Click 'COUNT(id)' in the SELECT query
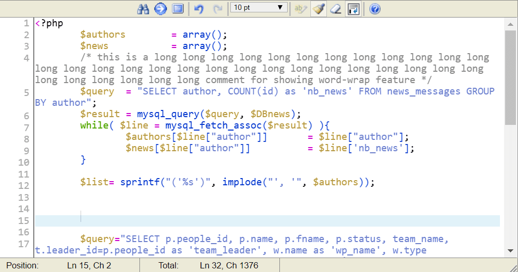 coord(253,91)
